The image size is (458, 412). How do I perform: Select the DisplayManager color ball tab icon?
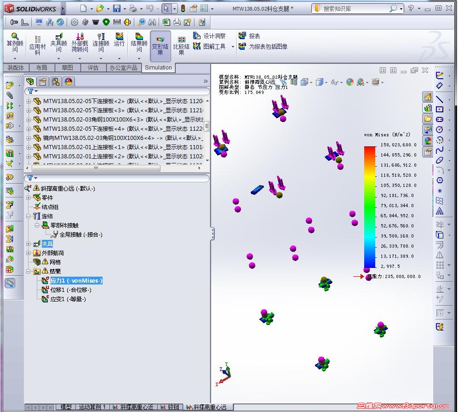69,81
